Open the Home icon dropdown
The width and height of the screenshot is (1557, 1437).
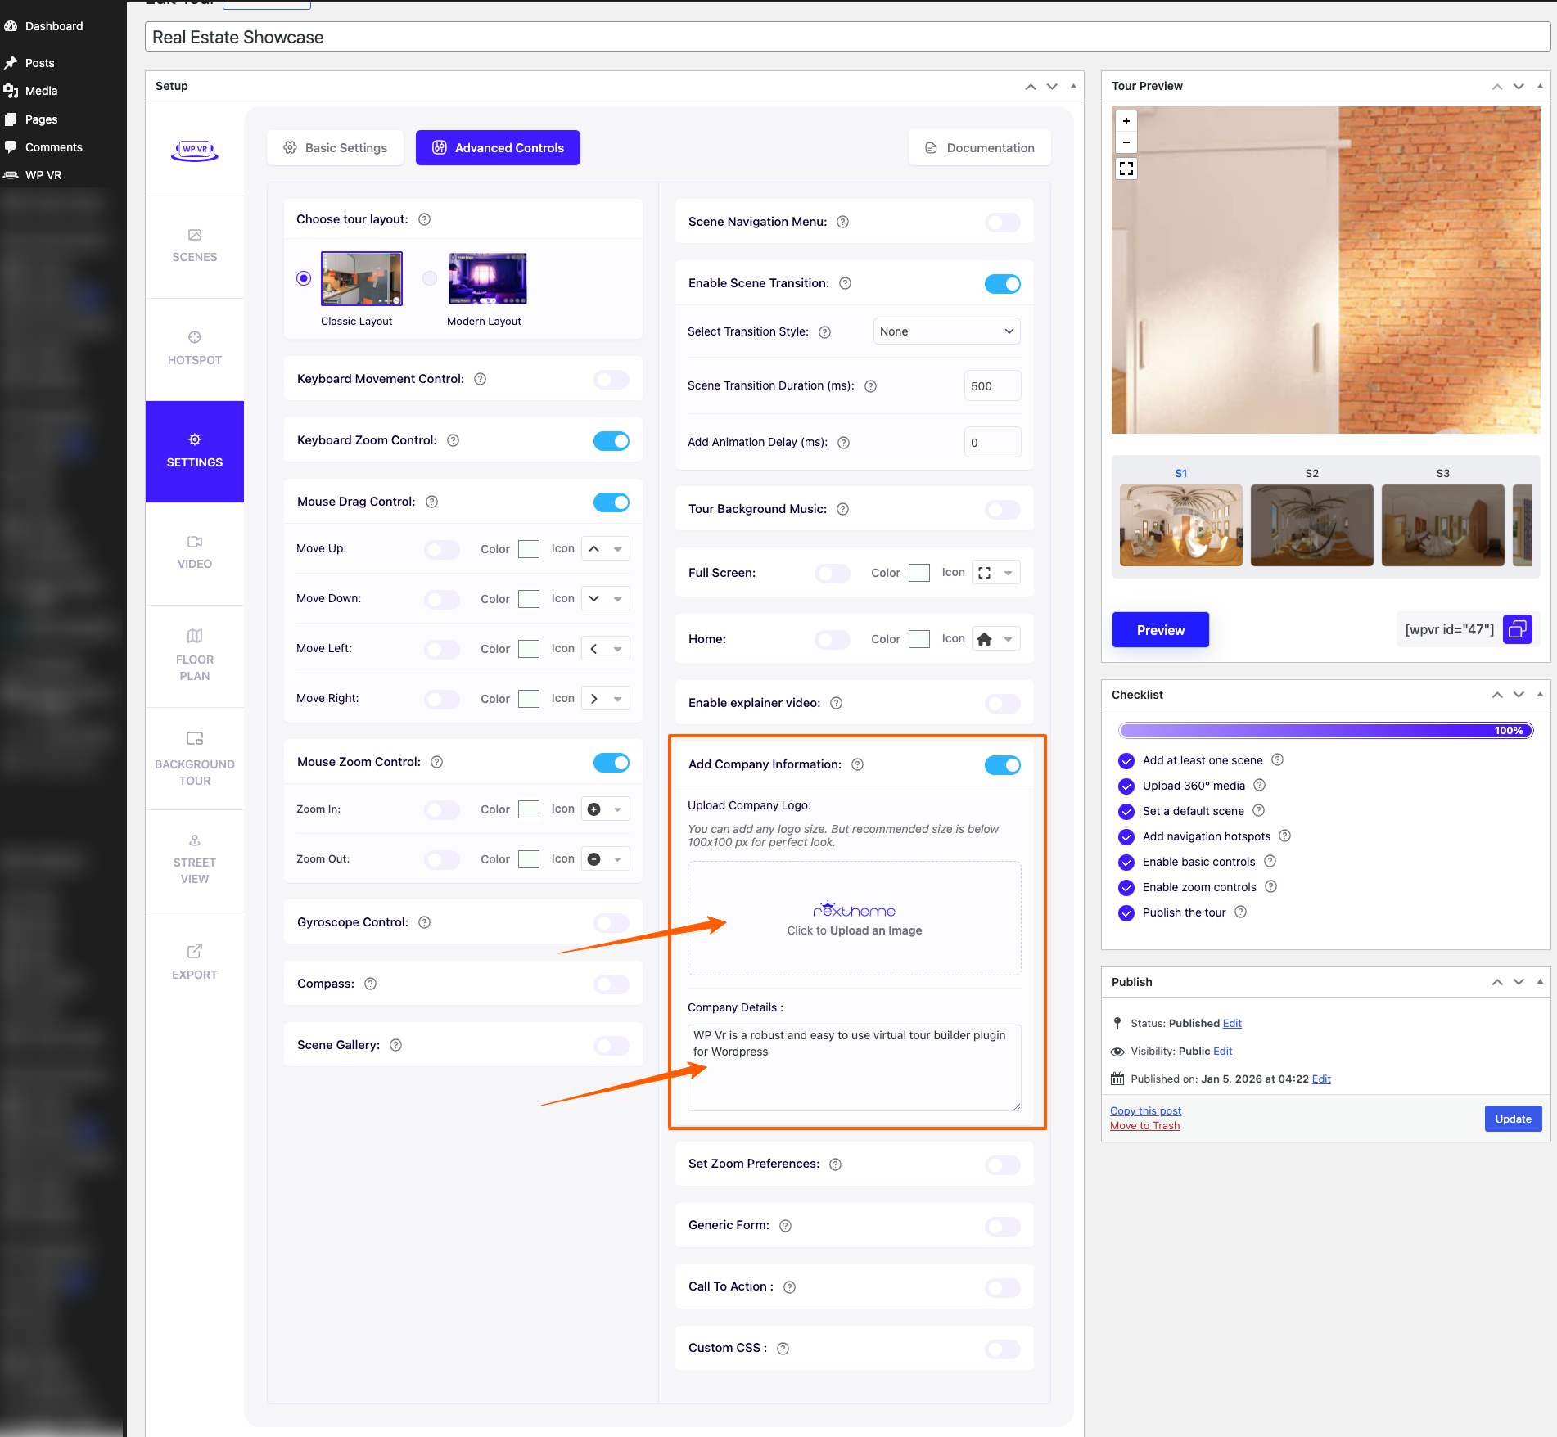tap(996, 639)
